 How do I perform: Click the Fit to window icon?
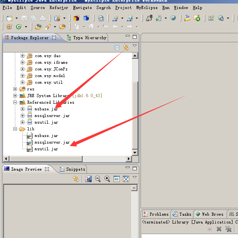[126, 179]
